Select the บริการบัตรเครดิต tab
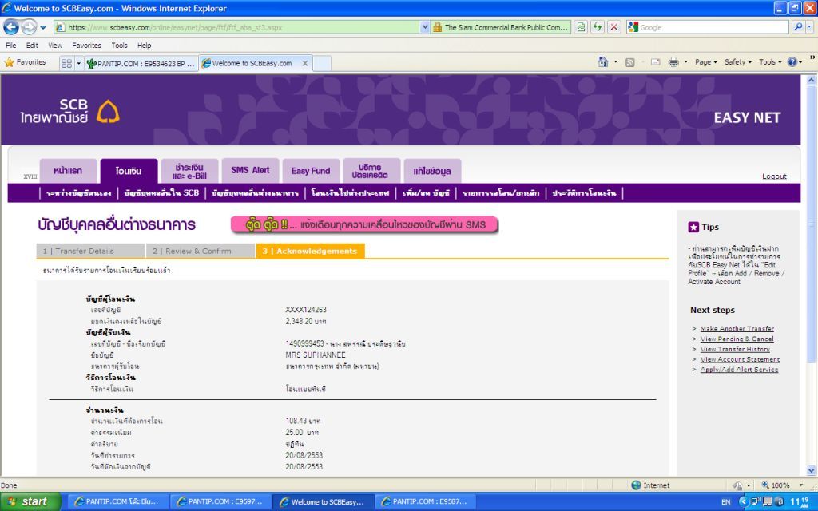818x511 pixels. tap(371, 171)
